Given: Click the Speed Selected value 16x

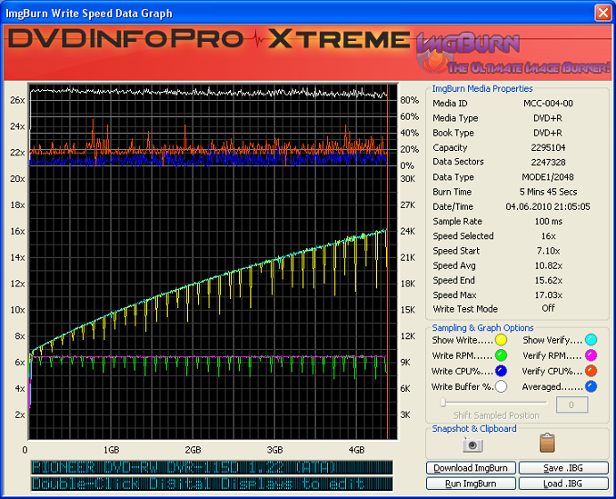Looking at the screenshot, I should [x=549, y=236].
